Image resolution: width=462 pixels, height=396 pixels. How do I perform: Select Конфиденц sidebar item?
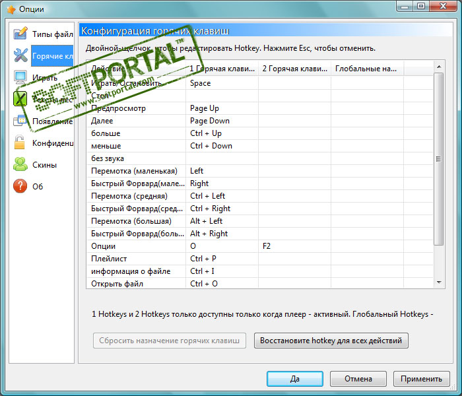53,143
